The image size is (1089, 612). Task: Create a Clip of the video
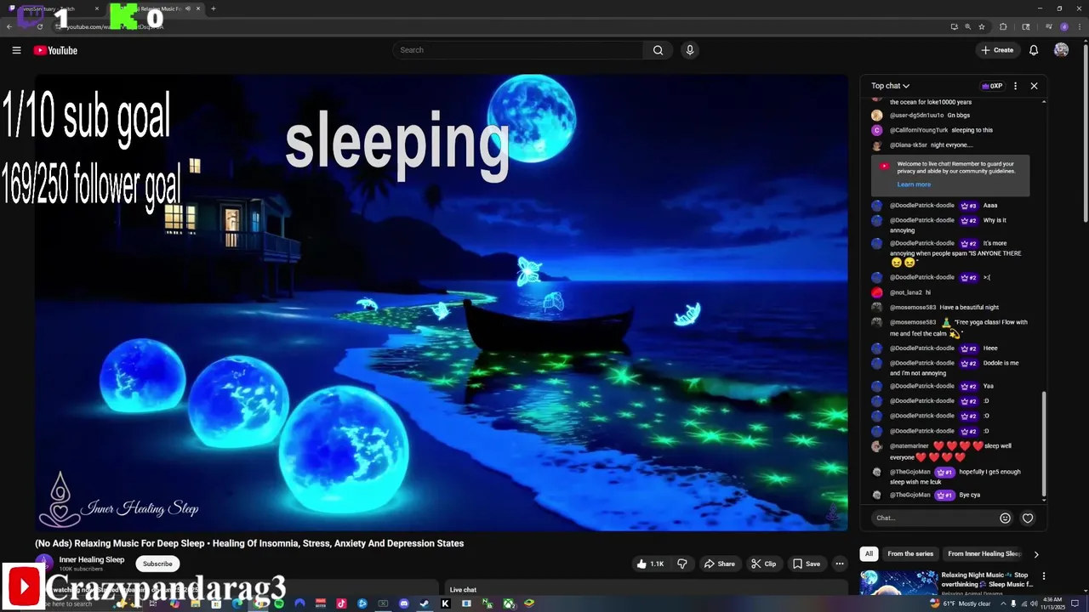click(x=763, y=564)
